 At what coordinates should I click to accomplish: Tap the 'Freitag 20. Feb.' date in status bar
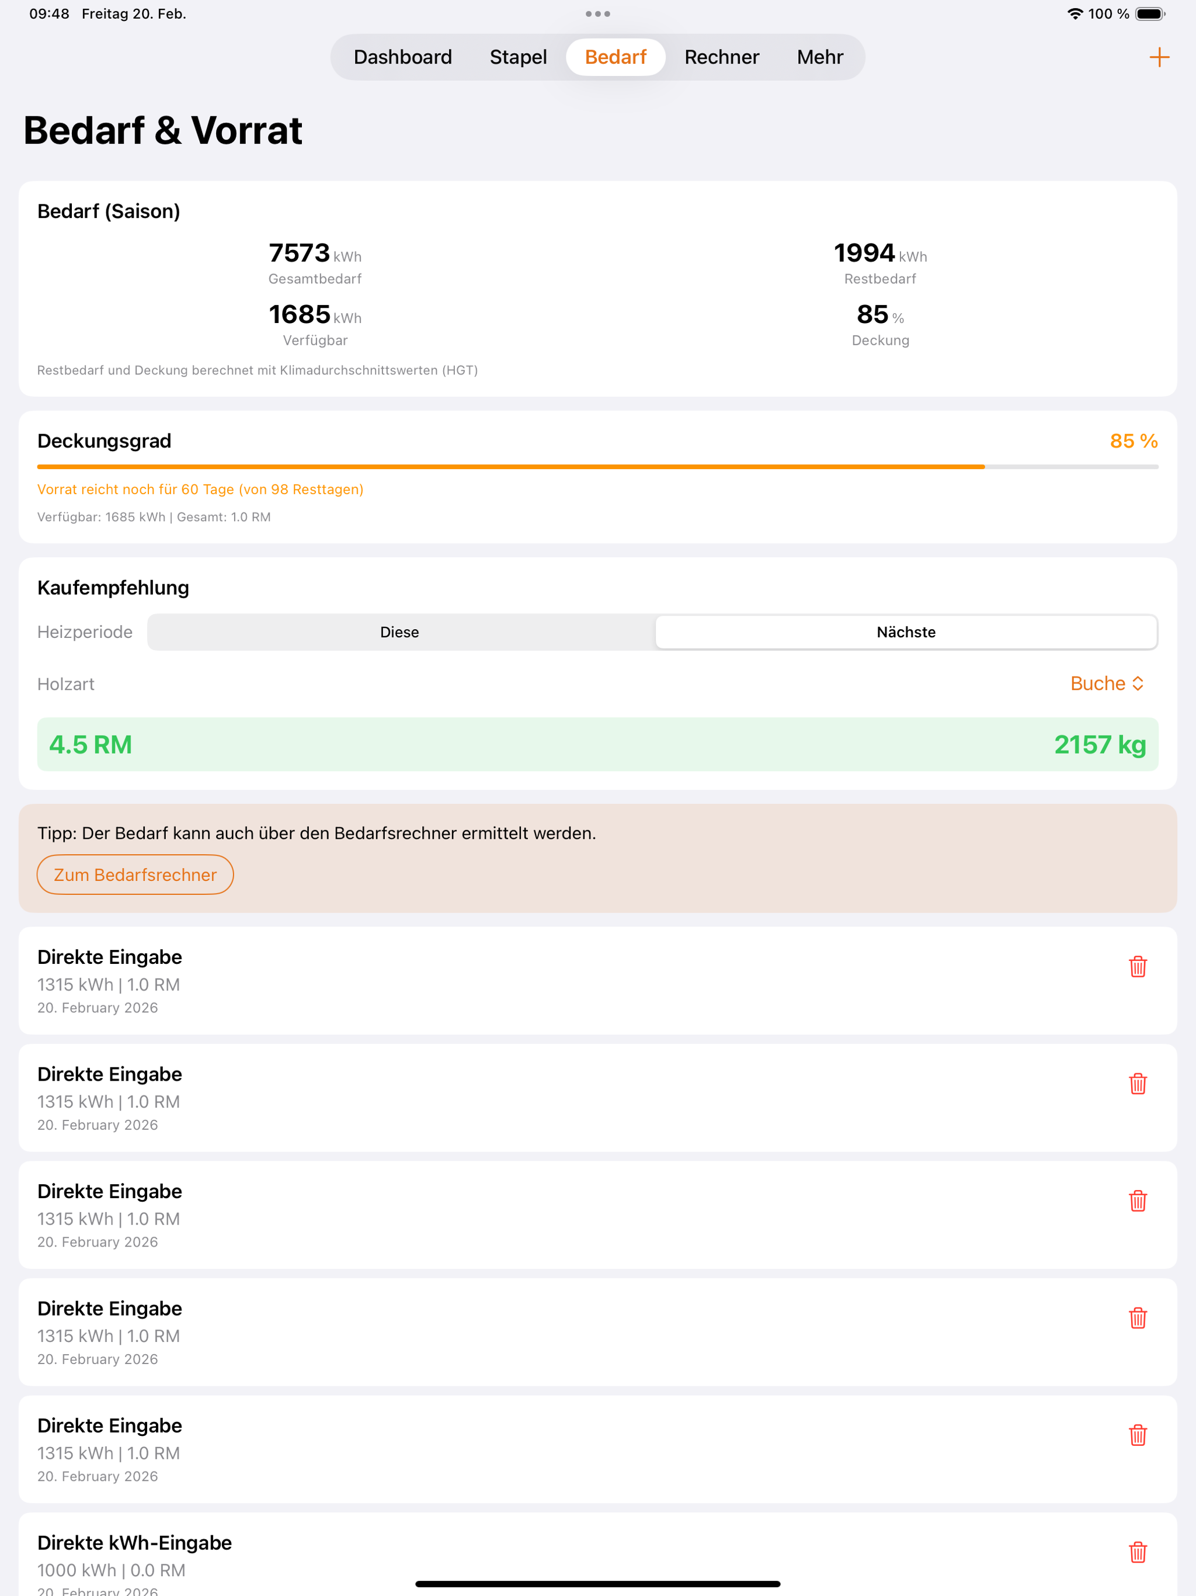click(x=134, y=13)
